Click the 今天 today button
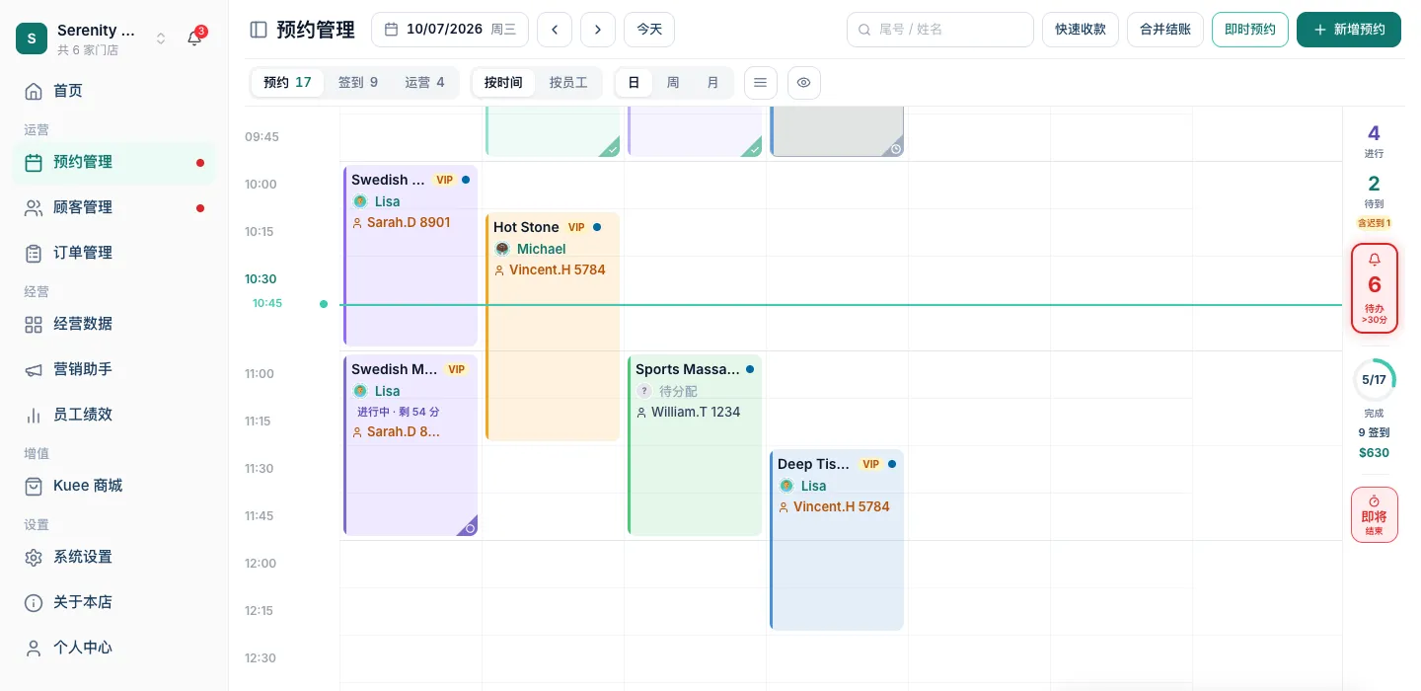The height and width of the screenshot is (691, 1421). point(649,30)
